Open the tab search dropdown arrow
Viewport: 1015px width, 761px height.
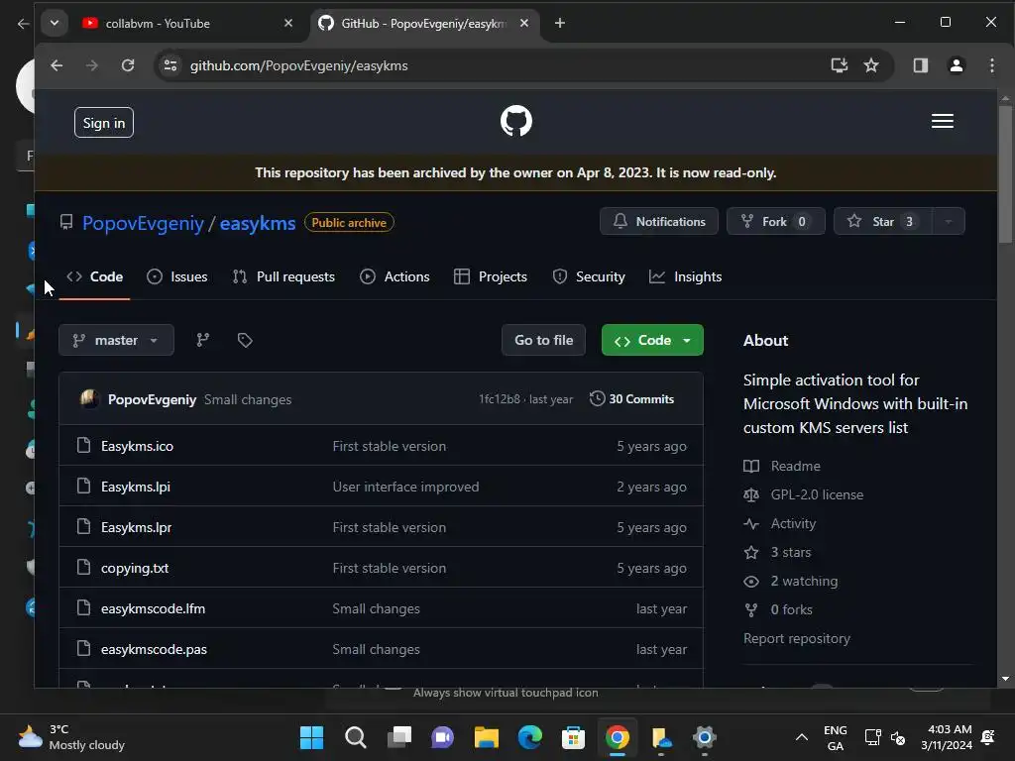pyautogui.click(x=55, y=24)
